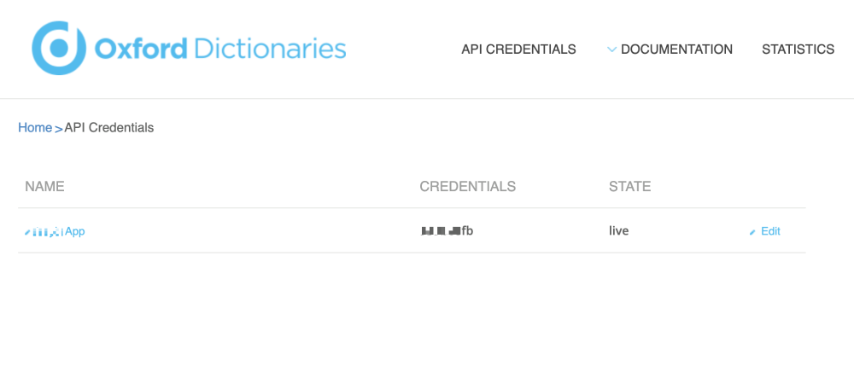
Task: Select the API Credentials breadcrumb text
Action: click(109, 128)
